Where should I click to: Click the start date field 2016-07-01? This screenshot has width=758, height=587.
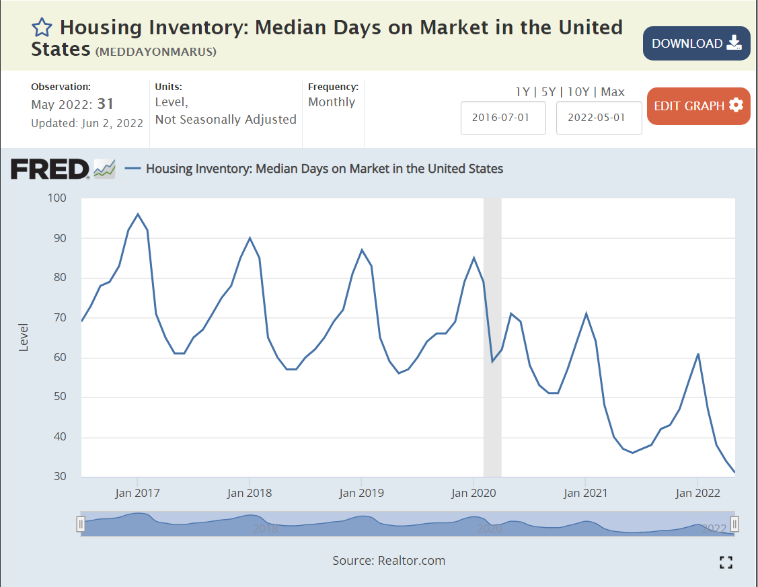(x=502, y=118)
